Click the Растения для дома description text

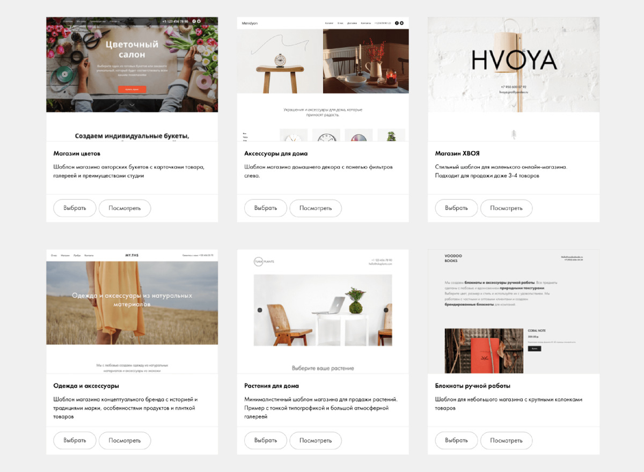point(321,408)
